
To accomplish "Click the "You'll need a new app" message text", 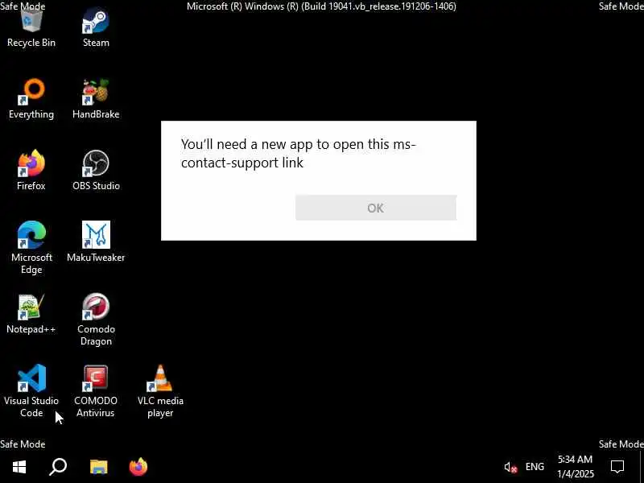I will coord(299,153).
